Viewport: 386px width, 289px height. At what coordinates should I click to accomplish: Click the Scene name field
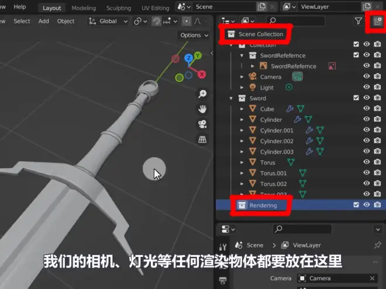pyautogui.click(x=224, y=7)
